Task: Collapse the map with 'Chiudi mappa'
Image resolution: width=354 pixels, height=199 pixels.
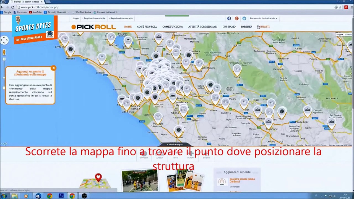Action: [x=175, y=145]
